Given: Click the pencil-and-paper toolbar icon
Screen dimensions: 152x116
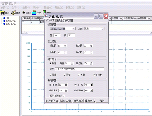Looking at the screenshot, I should 13,12.
